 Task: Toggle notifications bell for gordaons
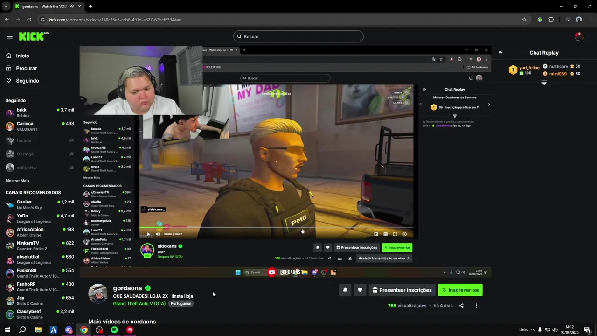coord(345,290)
